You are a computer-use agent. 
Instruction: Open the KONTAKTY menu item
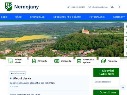pos(119,17)
